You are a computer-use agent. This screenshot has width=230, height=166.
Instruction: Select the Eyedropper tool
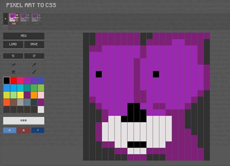[34, 65]
